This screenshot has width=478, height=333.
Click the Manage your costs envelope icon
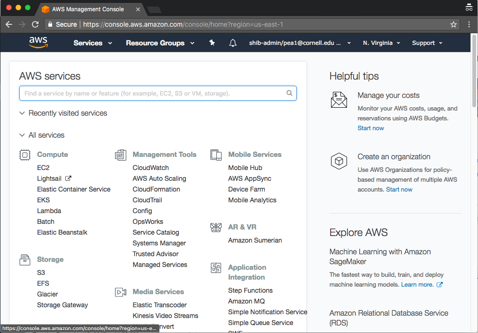(x=339, y=100)
